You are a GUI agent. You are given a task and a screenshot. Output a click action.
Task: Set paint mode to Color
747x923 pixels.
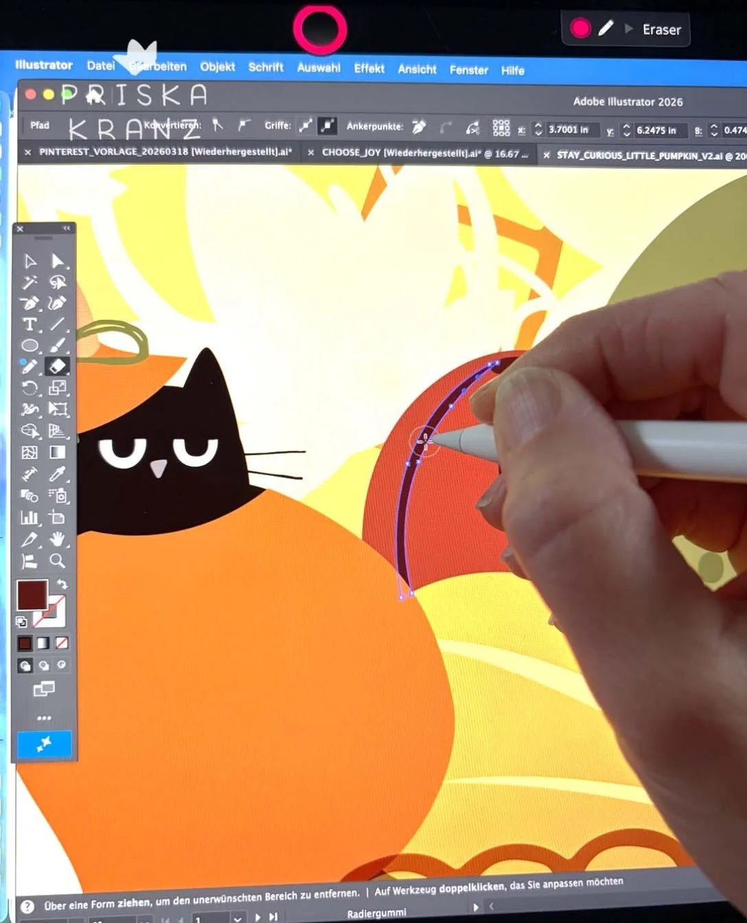point(25,643)
